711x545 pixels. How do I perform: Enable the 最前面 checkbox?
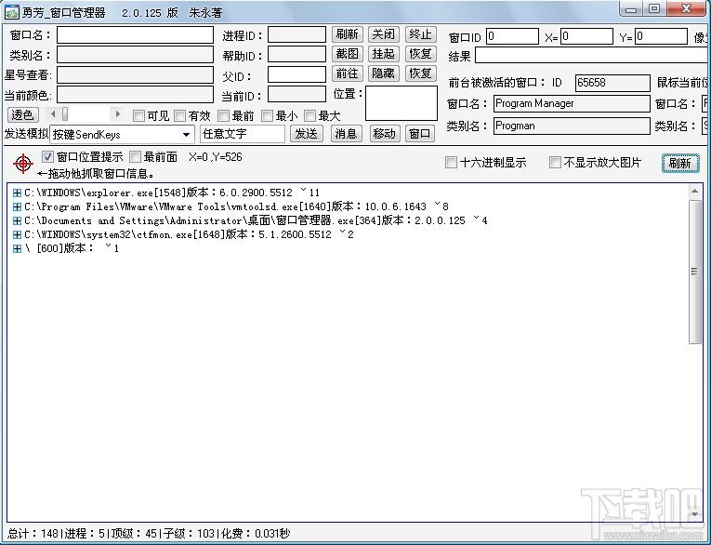[135, 157]
